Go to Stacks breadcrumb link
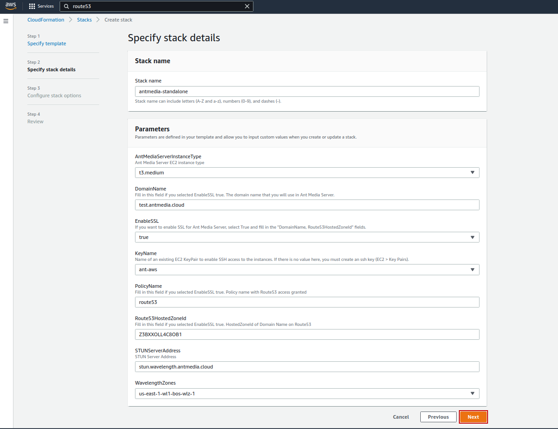 click(84, 20)
